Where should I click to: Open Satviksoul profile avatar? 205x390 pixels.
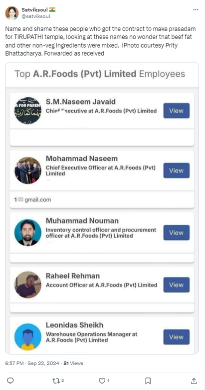pos(12,13)
